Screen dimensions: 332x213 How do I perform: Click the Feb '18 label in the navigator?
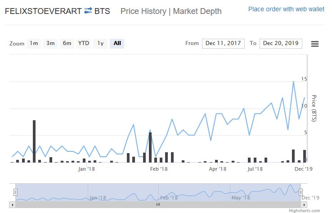(x=169, y=198)
